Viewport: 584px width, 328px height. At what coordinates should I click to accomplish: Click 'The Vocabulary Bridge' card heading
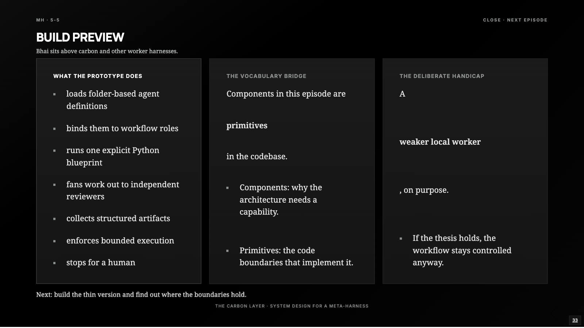tap(266, 76)
